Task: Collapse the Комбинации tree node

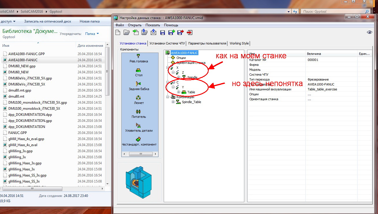Action: tap(168, 97)
